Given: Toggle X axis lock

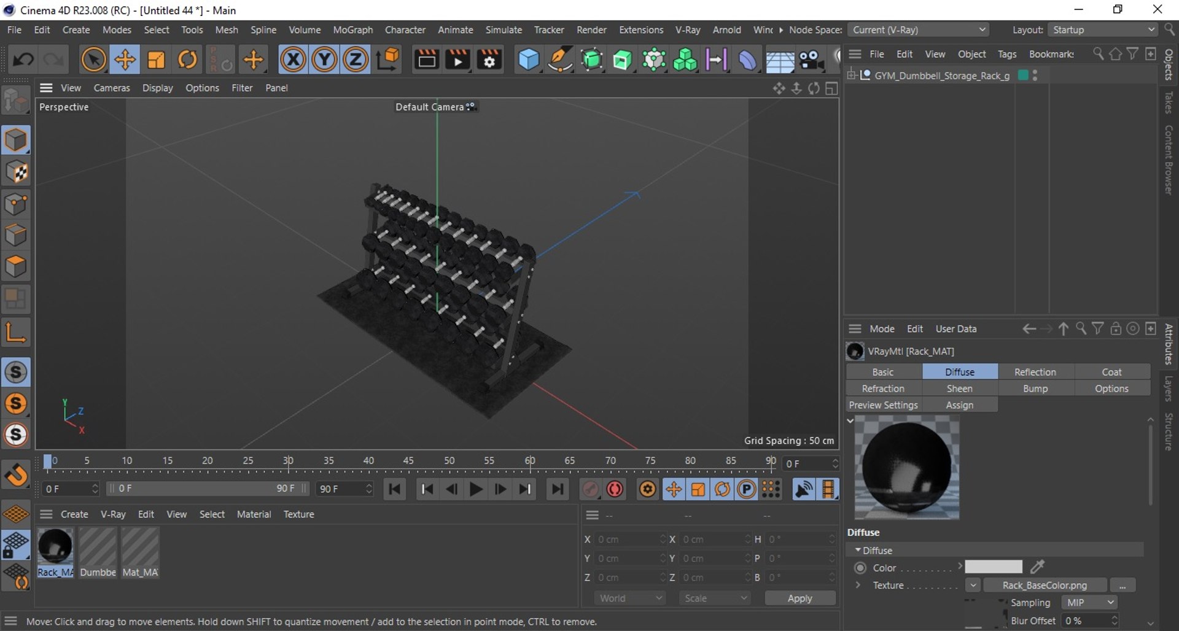Looking at the screenshot, I should [293, 60].
